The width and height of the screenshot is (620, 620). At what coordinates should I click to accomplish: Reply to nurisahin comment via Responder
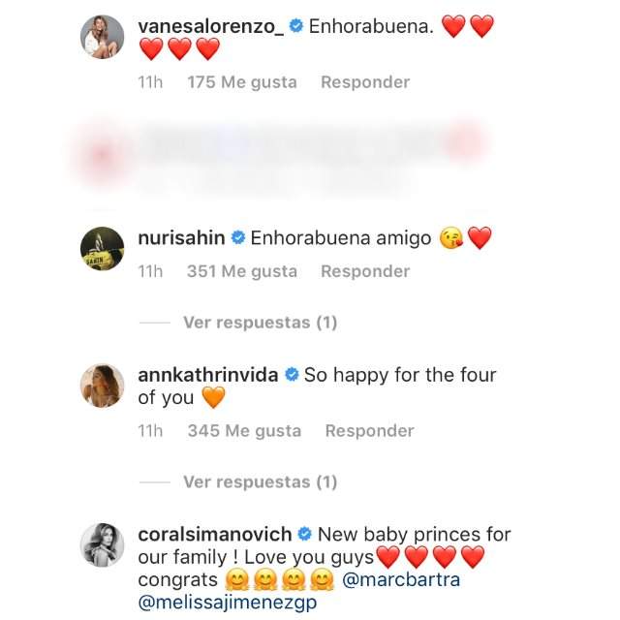[x=365, y=271]
